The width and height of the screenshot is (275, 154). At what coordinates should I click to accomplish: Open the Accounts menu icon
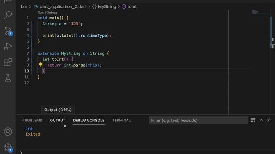(8, 132)
